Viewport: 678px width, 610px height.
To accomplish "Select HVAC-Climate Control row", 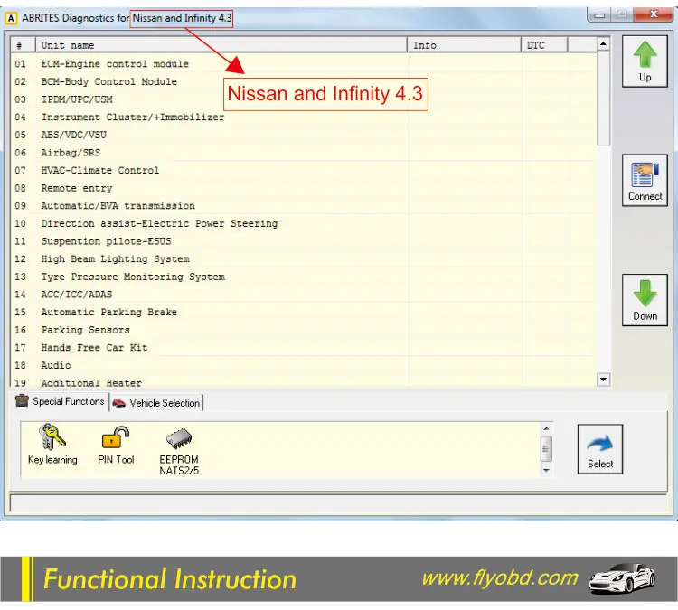I will [304, 170].
